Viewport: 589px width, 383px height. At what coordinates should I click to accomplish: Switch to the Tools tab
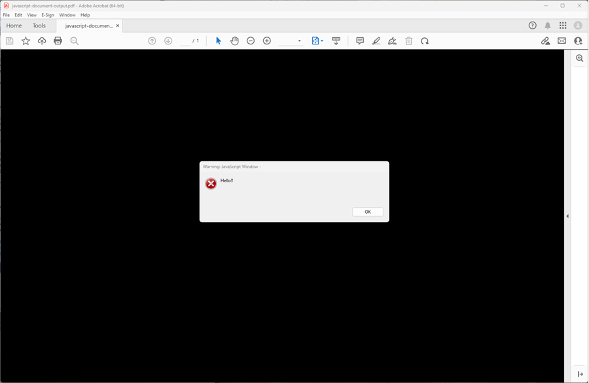tap(39, 25)
